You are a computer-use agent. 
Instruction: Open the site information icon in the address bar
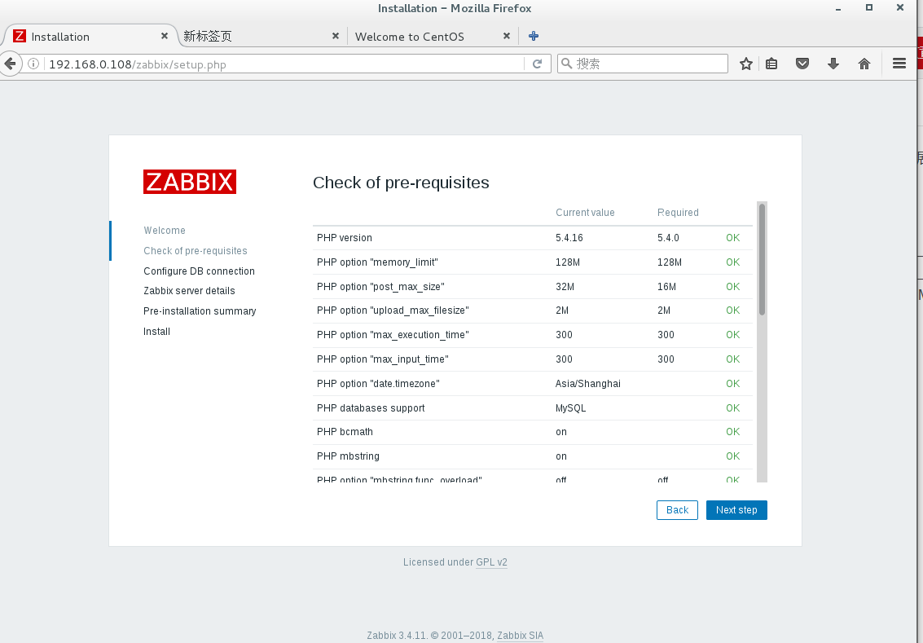point(33,64)
